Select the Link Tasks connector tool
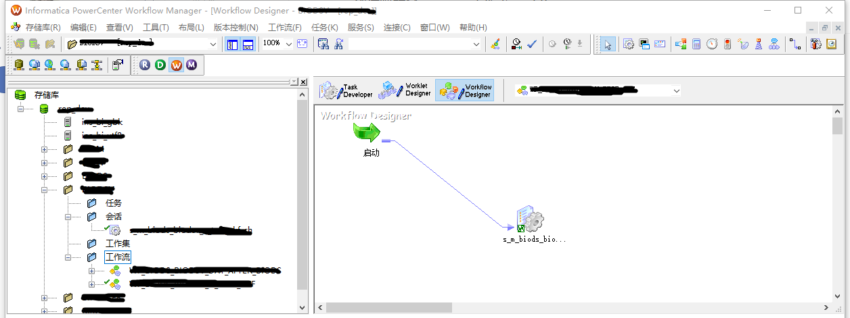Image resolution: width=850 pixels, height=318 pixels. pos(795,44)
